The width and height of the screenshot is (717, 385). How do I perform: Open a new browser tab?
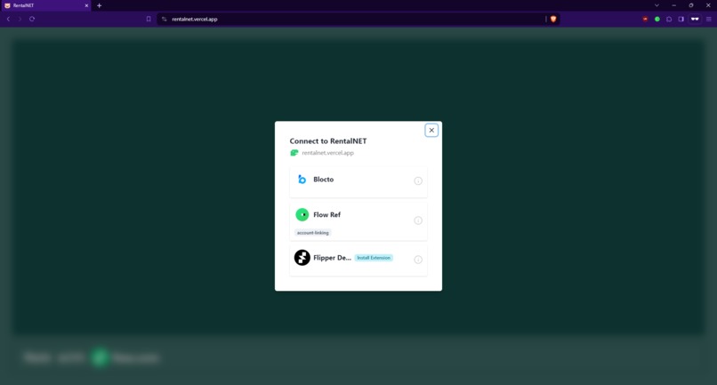(100, 5)
